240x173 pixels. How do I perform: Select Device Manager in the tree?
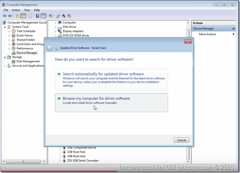pyautogui.click(x=27, y=53)
